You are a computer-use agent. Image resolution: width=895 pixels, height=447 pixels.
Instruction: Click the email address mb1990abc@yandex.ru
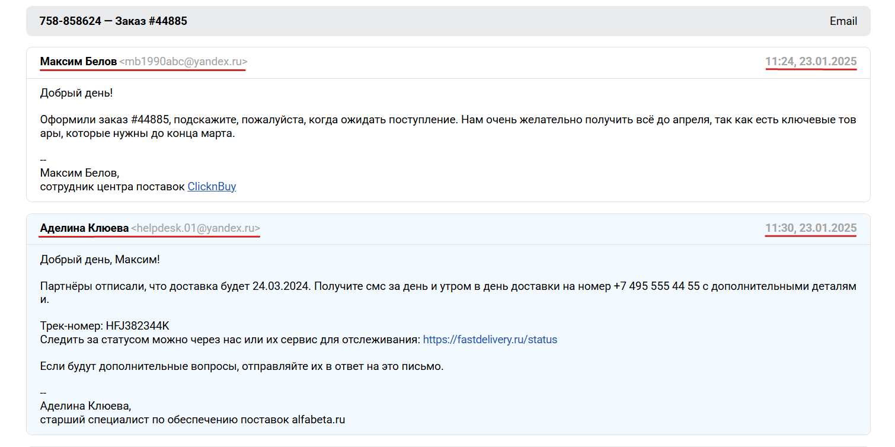[183, 62]
